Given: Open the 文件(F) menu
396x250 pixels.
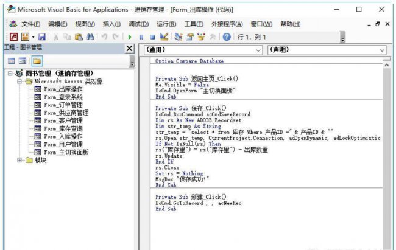Looking at the screenshot, I should (31, 24).
